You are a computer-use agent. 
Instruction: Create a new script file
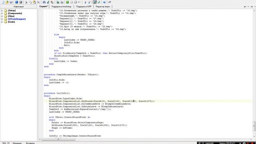tap(3, 2)
